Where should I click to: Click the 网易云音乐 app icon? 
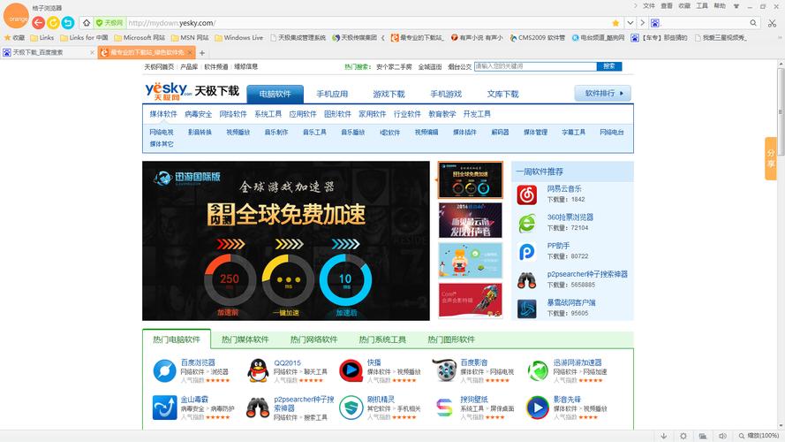526,194
